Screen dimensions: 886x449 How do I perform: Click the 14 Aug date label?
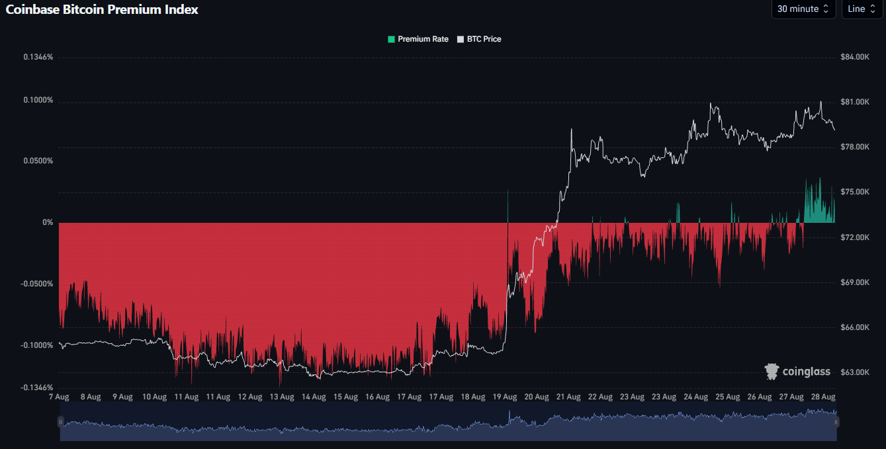pyautogui.click(x=314, y=397)
